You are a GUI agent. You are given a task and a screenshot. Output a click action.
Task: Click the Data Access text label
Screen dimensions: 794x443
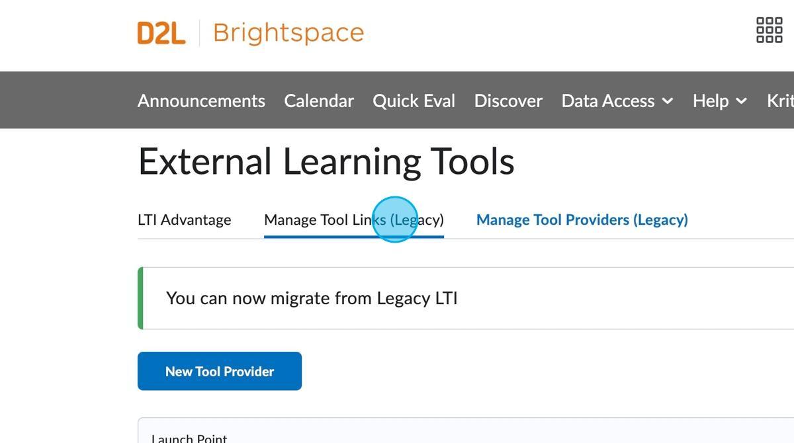[607, 101]
